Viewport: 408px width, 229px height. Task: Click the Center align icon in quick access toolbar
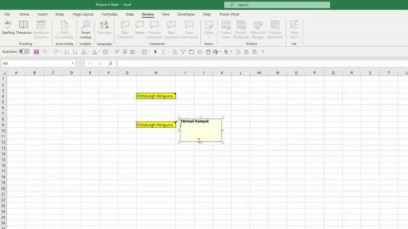pyautogui.click(x=125, y=52)
